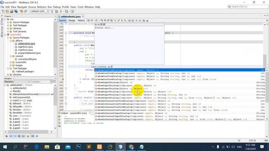The image size is (269, 151).
Task: Click the Undo toolbar icon
Action: (21, 11)
